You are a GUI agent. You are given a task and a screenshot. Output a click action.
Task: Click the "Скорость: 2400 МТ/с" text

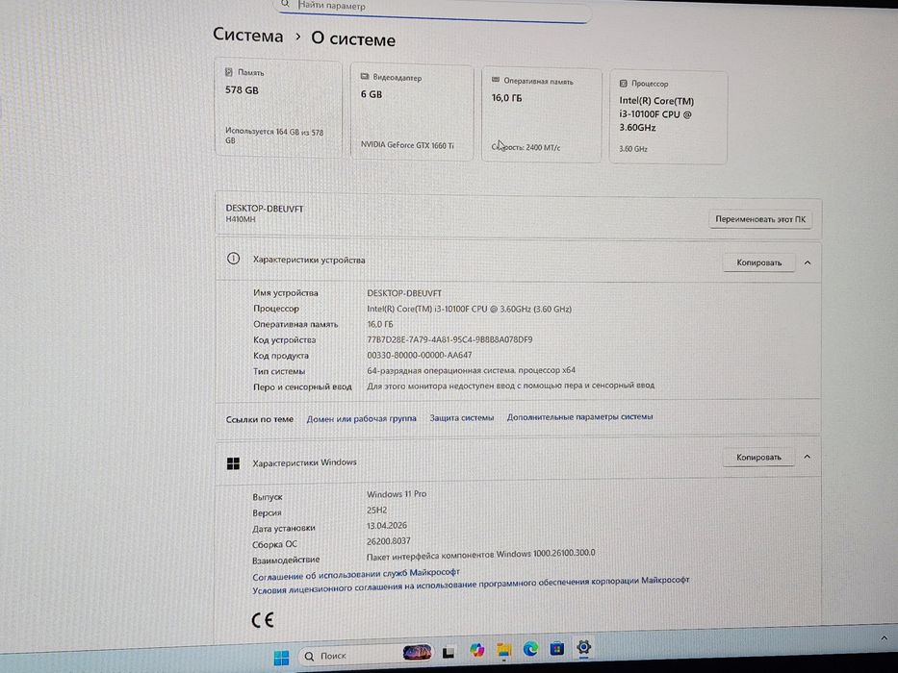526,148
